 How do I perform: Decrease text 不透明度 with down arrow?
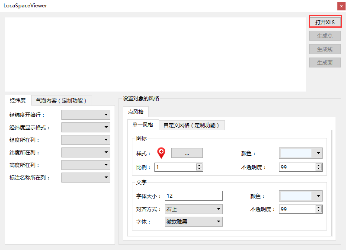[319, 211]
